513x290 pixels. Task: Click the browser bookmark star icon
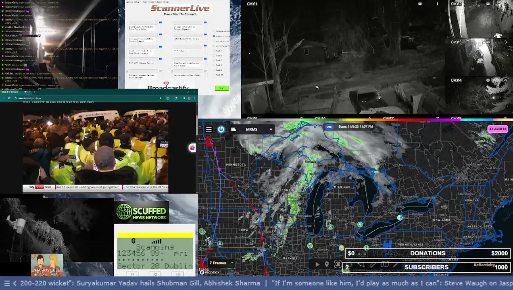pos(160,98)
